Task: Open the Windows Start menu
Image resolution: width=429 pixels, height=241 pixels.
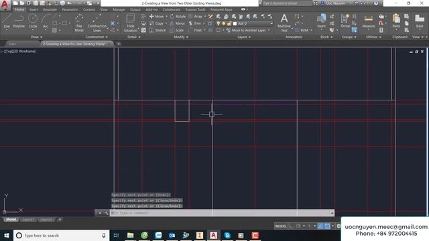Action: tap(7, 235)
